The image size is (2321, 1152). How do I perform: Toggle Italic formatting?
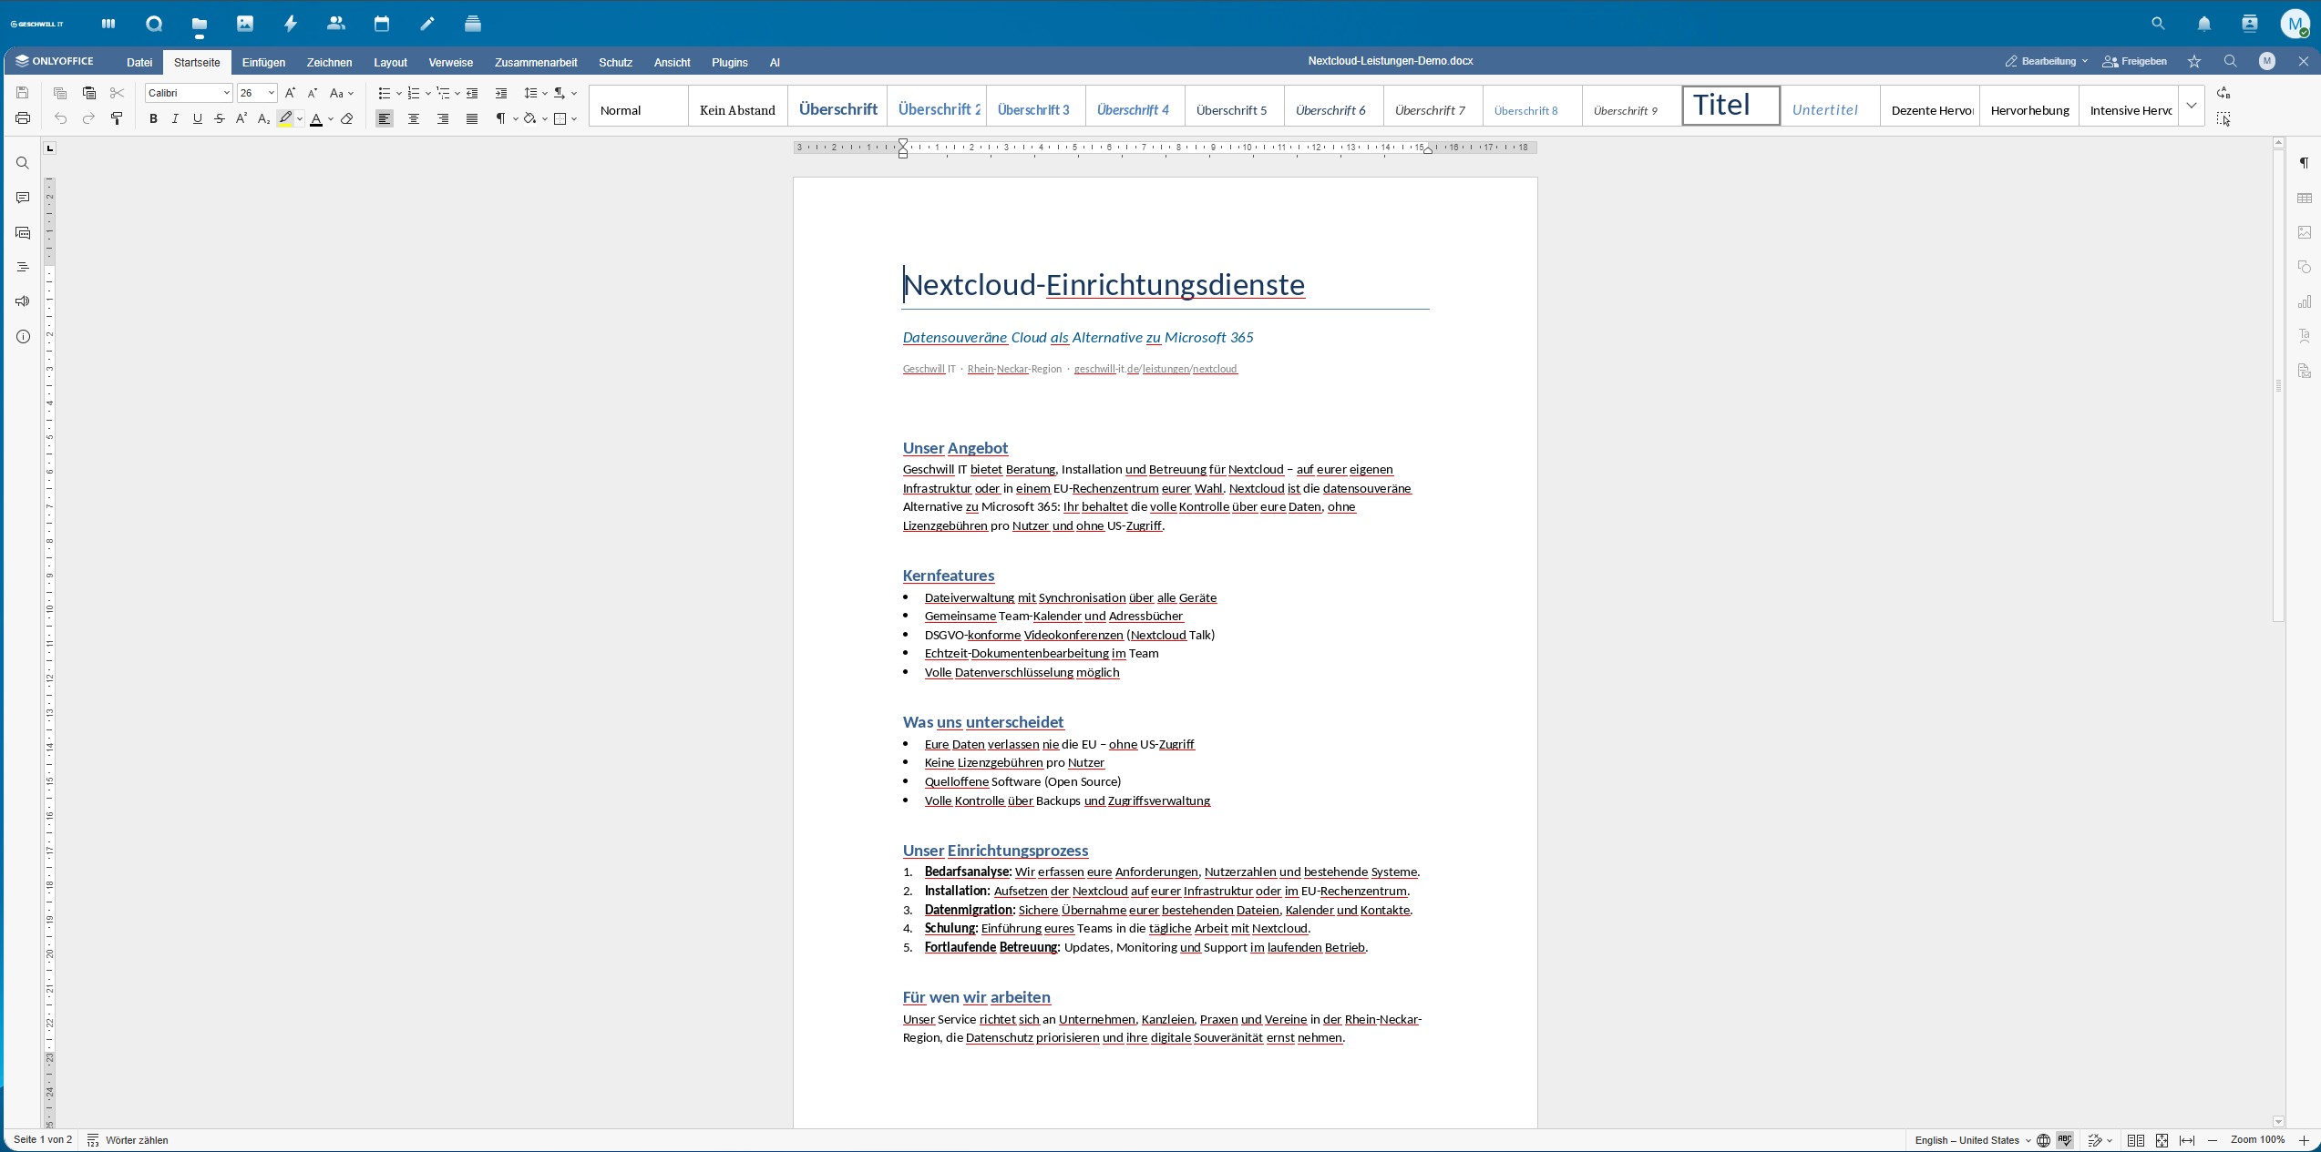[175, 118]
